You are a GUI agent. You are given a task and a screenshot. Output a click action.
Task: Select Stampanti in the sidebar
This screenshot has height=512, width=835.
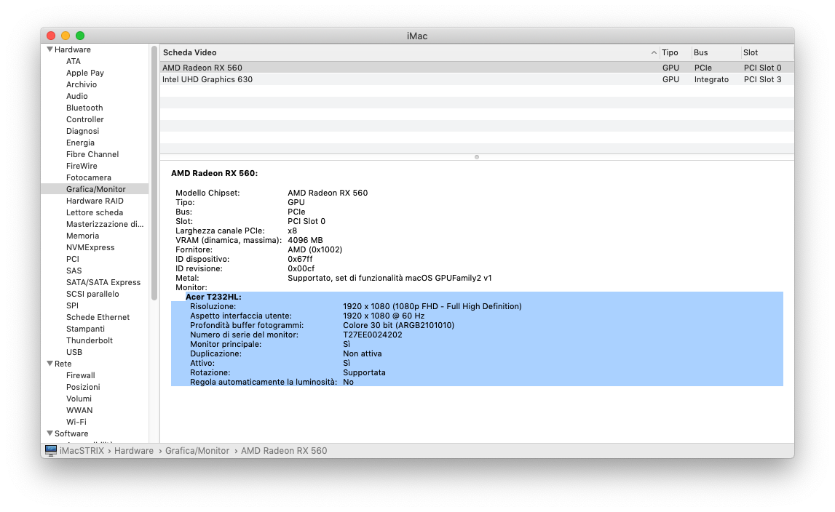coord(86,329)
